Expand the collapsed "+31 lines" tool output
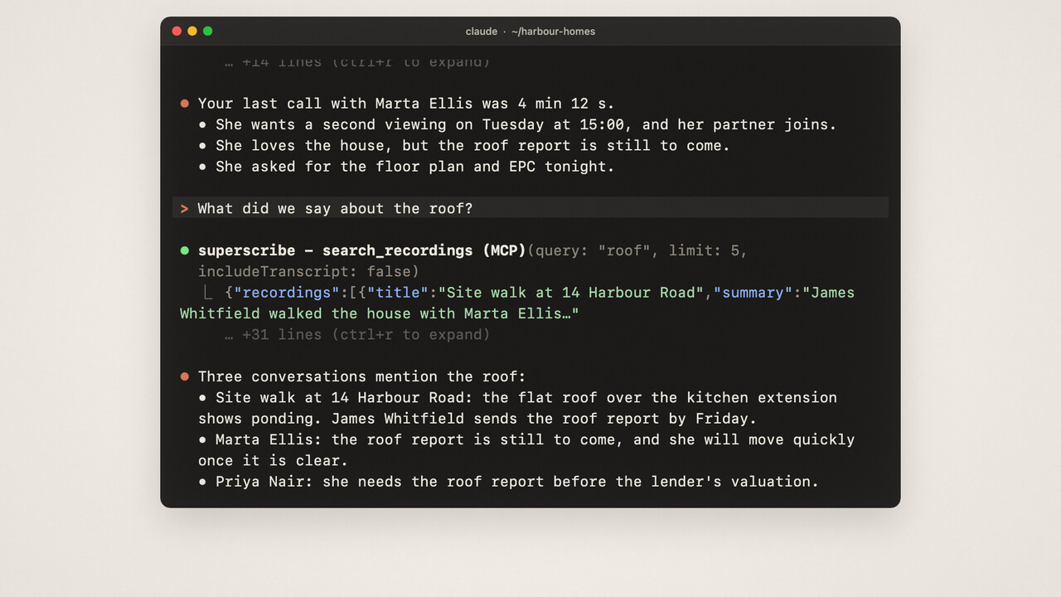 click(357, 334)
